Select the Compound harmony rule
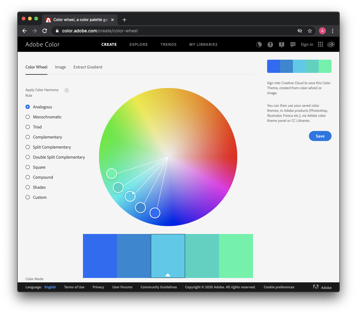The height and width of the screenshot is (315, 357). pos(39,177)
